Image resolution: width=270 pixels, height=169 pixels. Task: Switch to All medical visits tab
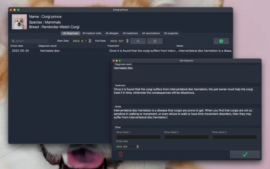pos(92,33)
